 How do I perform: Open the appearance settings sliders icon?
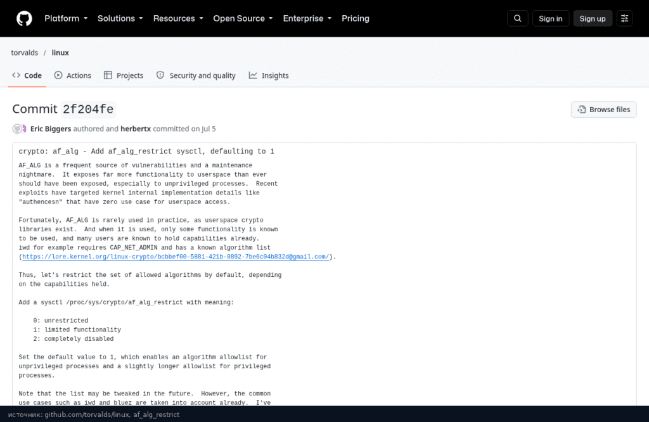tap(624, 18)
